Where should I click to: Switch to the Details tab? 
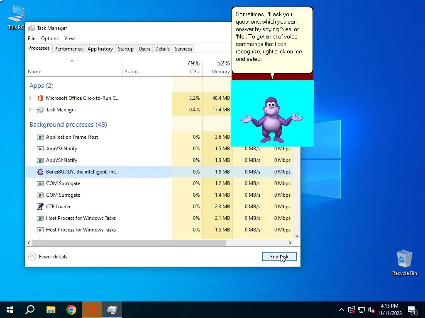162,49
